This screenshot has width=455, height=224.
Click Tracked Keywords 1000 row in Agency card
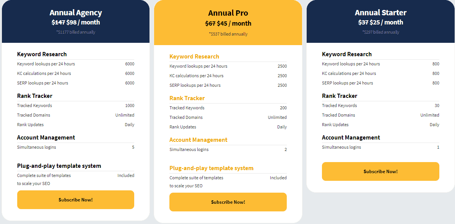coord(76,106)
